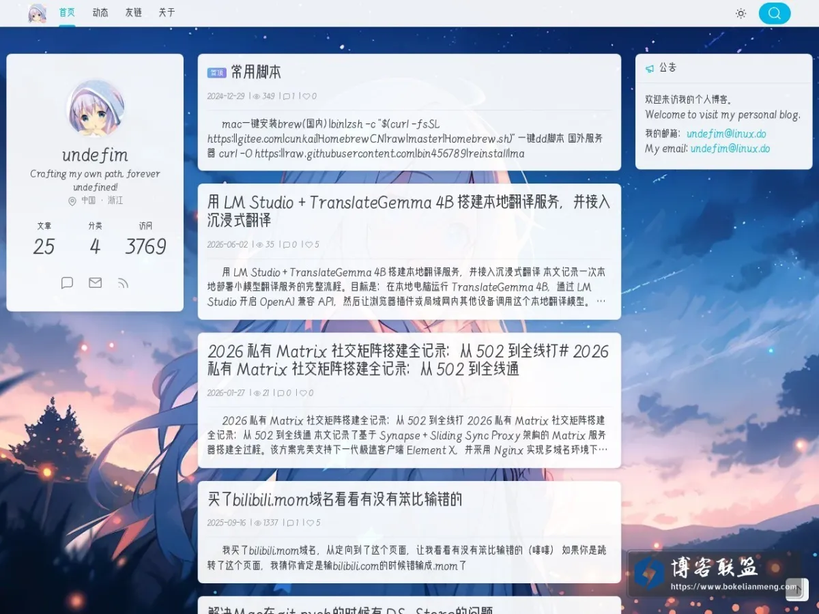Click the heart icon on LM Studio post
Image resolution: width=819 pixels, height=614 pixels.
click(x=308, y=244)
